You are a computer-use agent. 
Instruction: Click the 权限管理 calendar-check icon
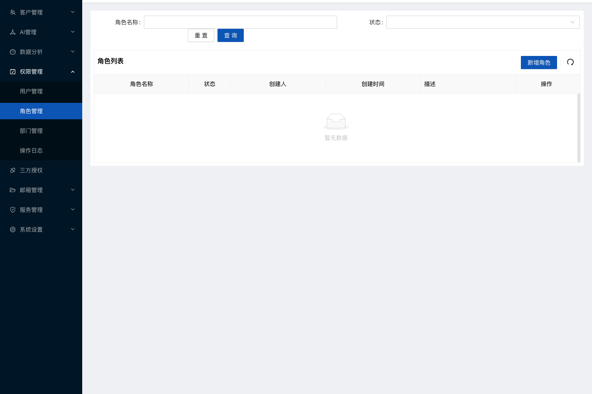tap(13, 72)
